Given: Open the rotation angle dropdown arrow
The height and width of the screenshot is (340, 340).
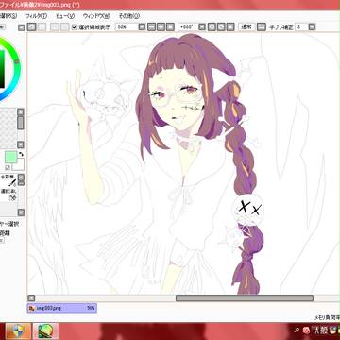Looking at the screenshot, I should click(202, 27).
